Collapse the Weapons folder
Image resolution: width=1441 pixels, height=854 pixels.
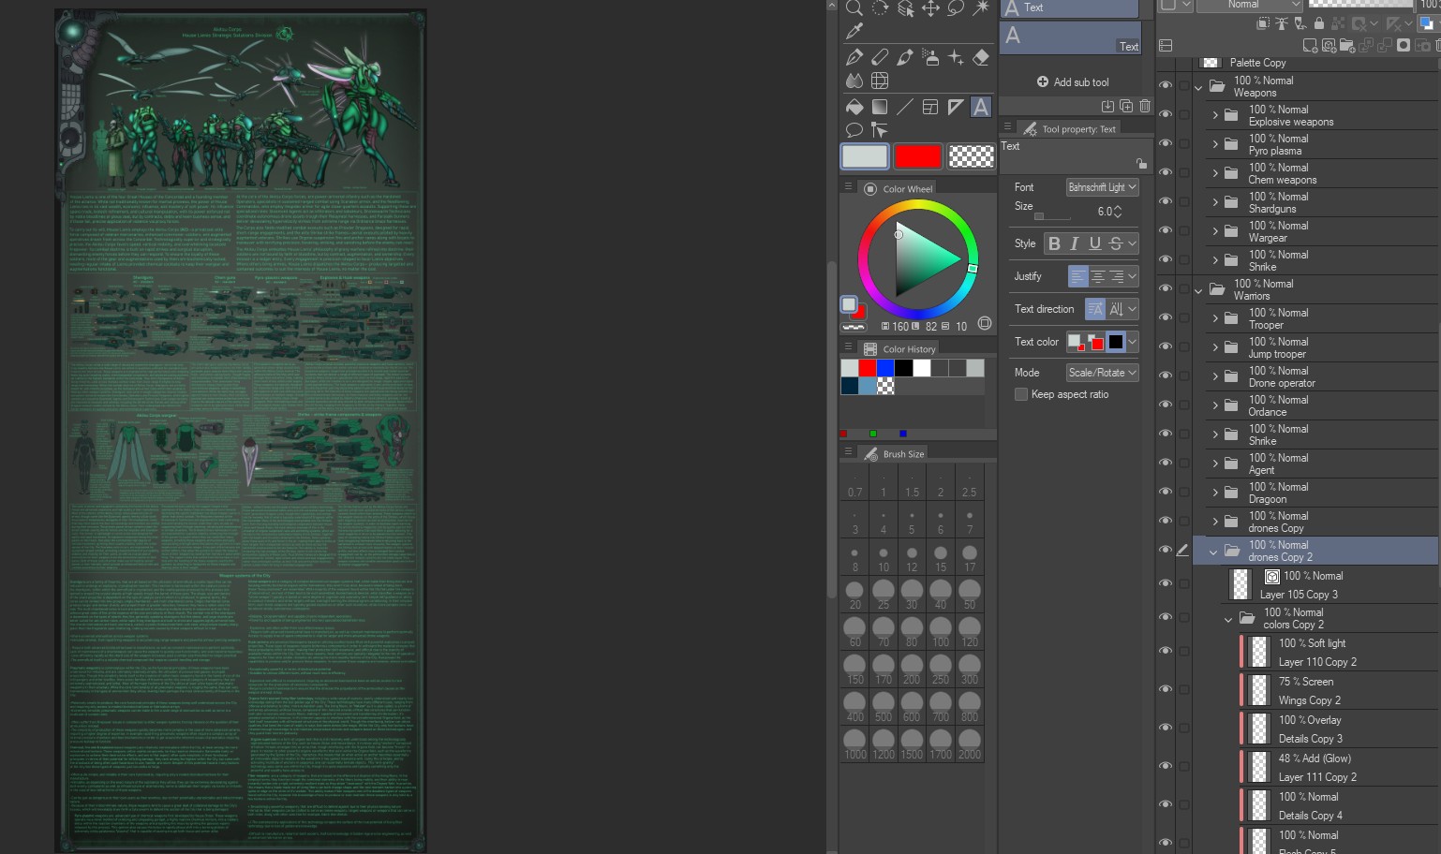point(1198,87)
